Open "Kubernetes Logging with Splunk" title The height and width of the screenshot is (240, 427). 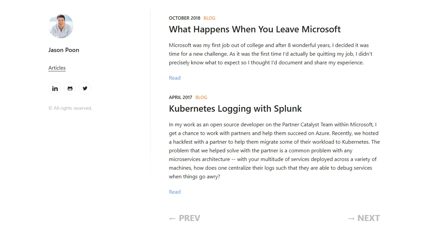point(235,109)
